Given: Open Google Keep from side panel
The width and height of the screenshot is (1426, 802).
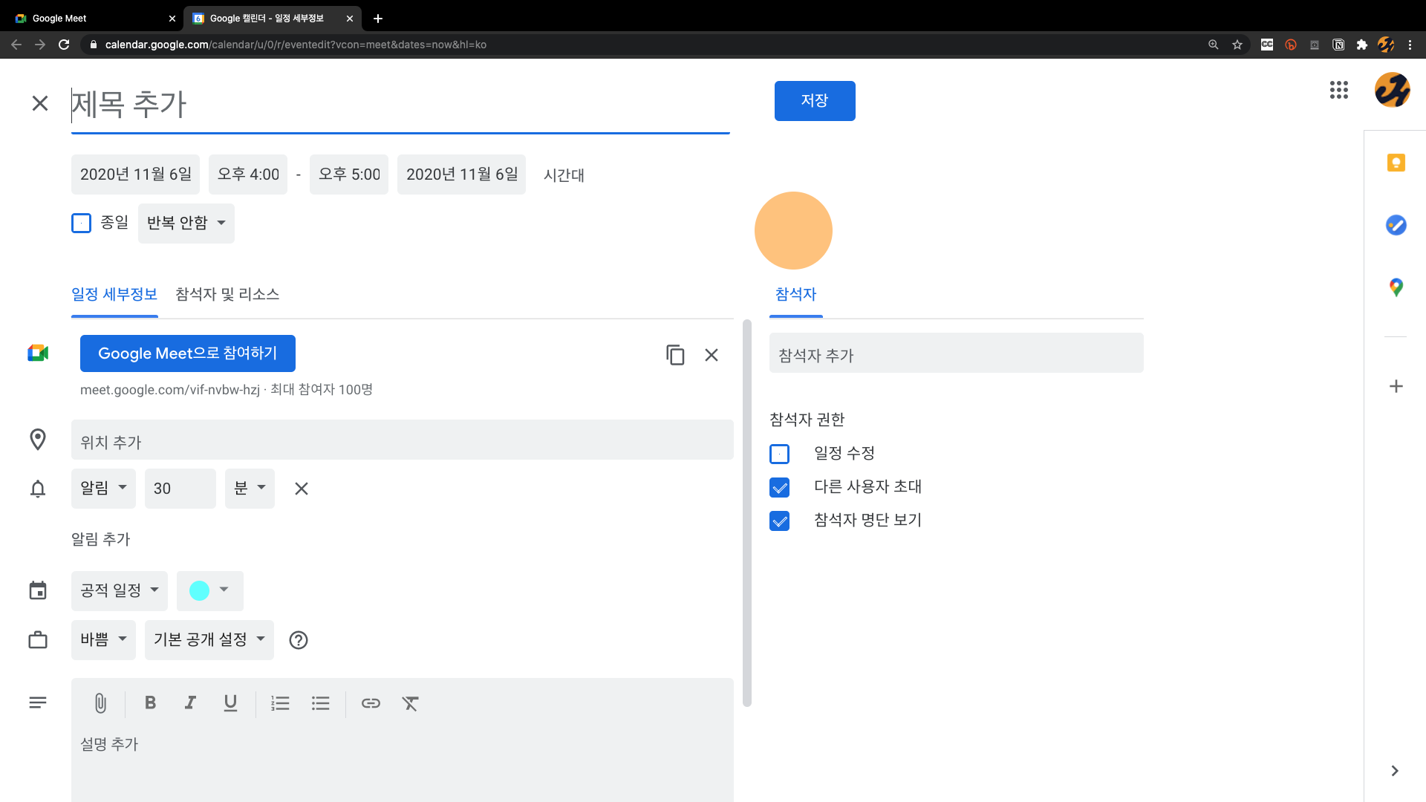Looking at the screenshot, I should 1396,163.
